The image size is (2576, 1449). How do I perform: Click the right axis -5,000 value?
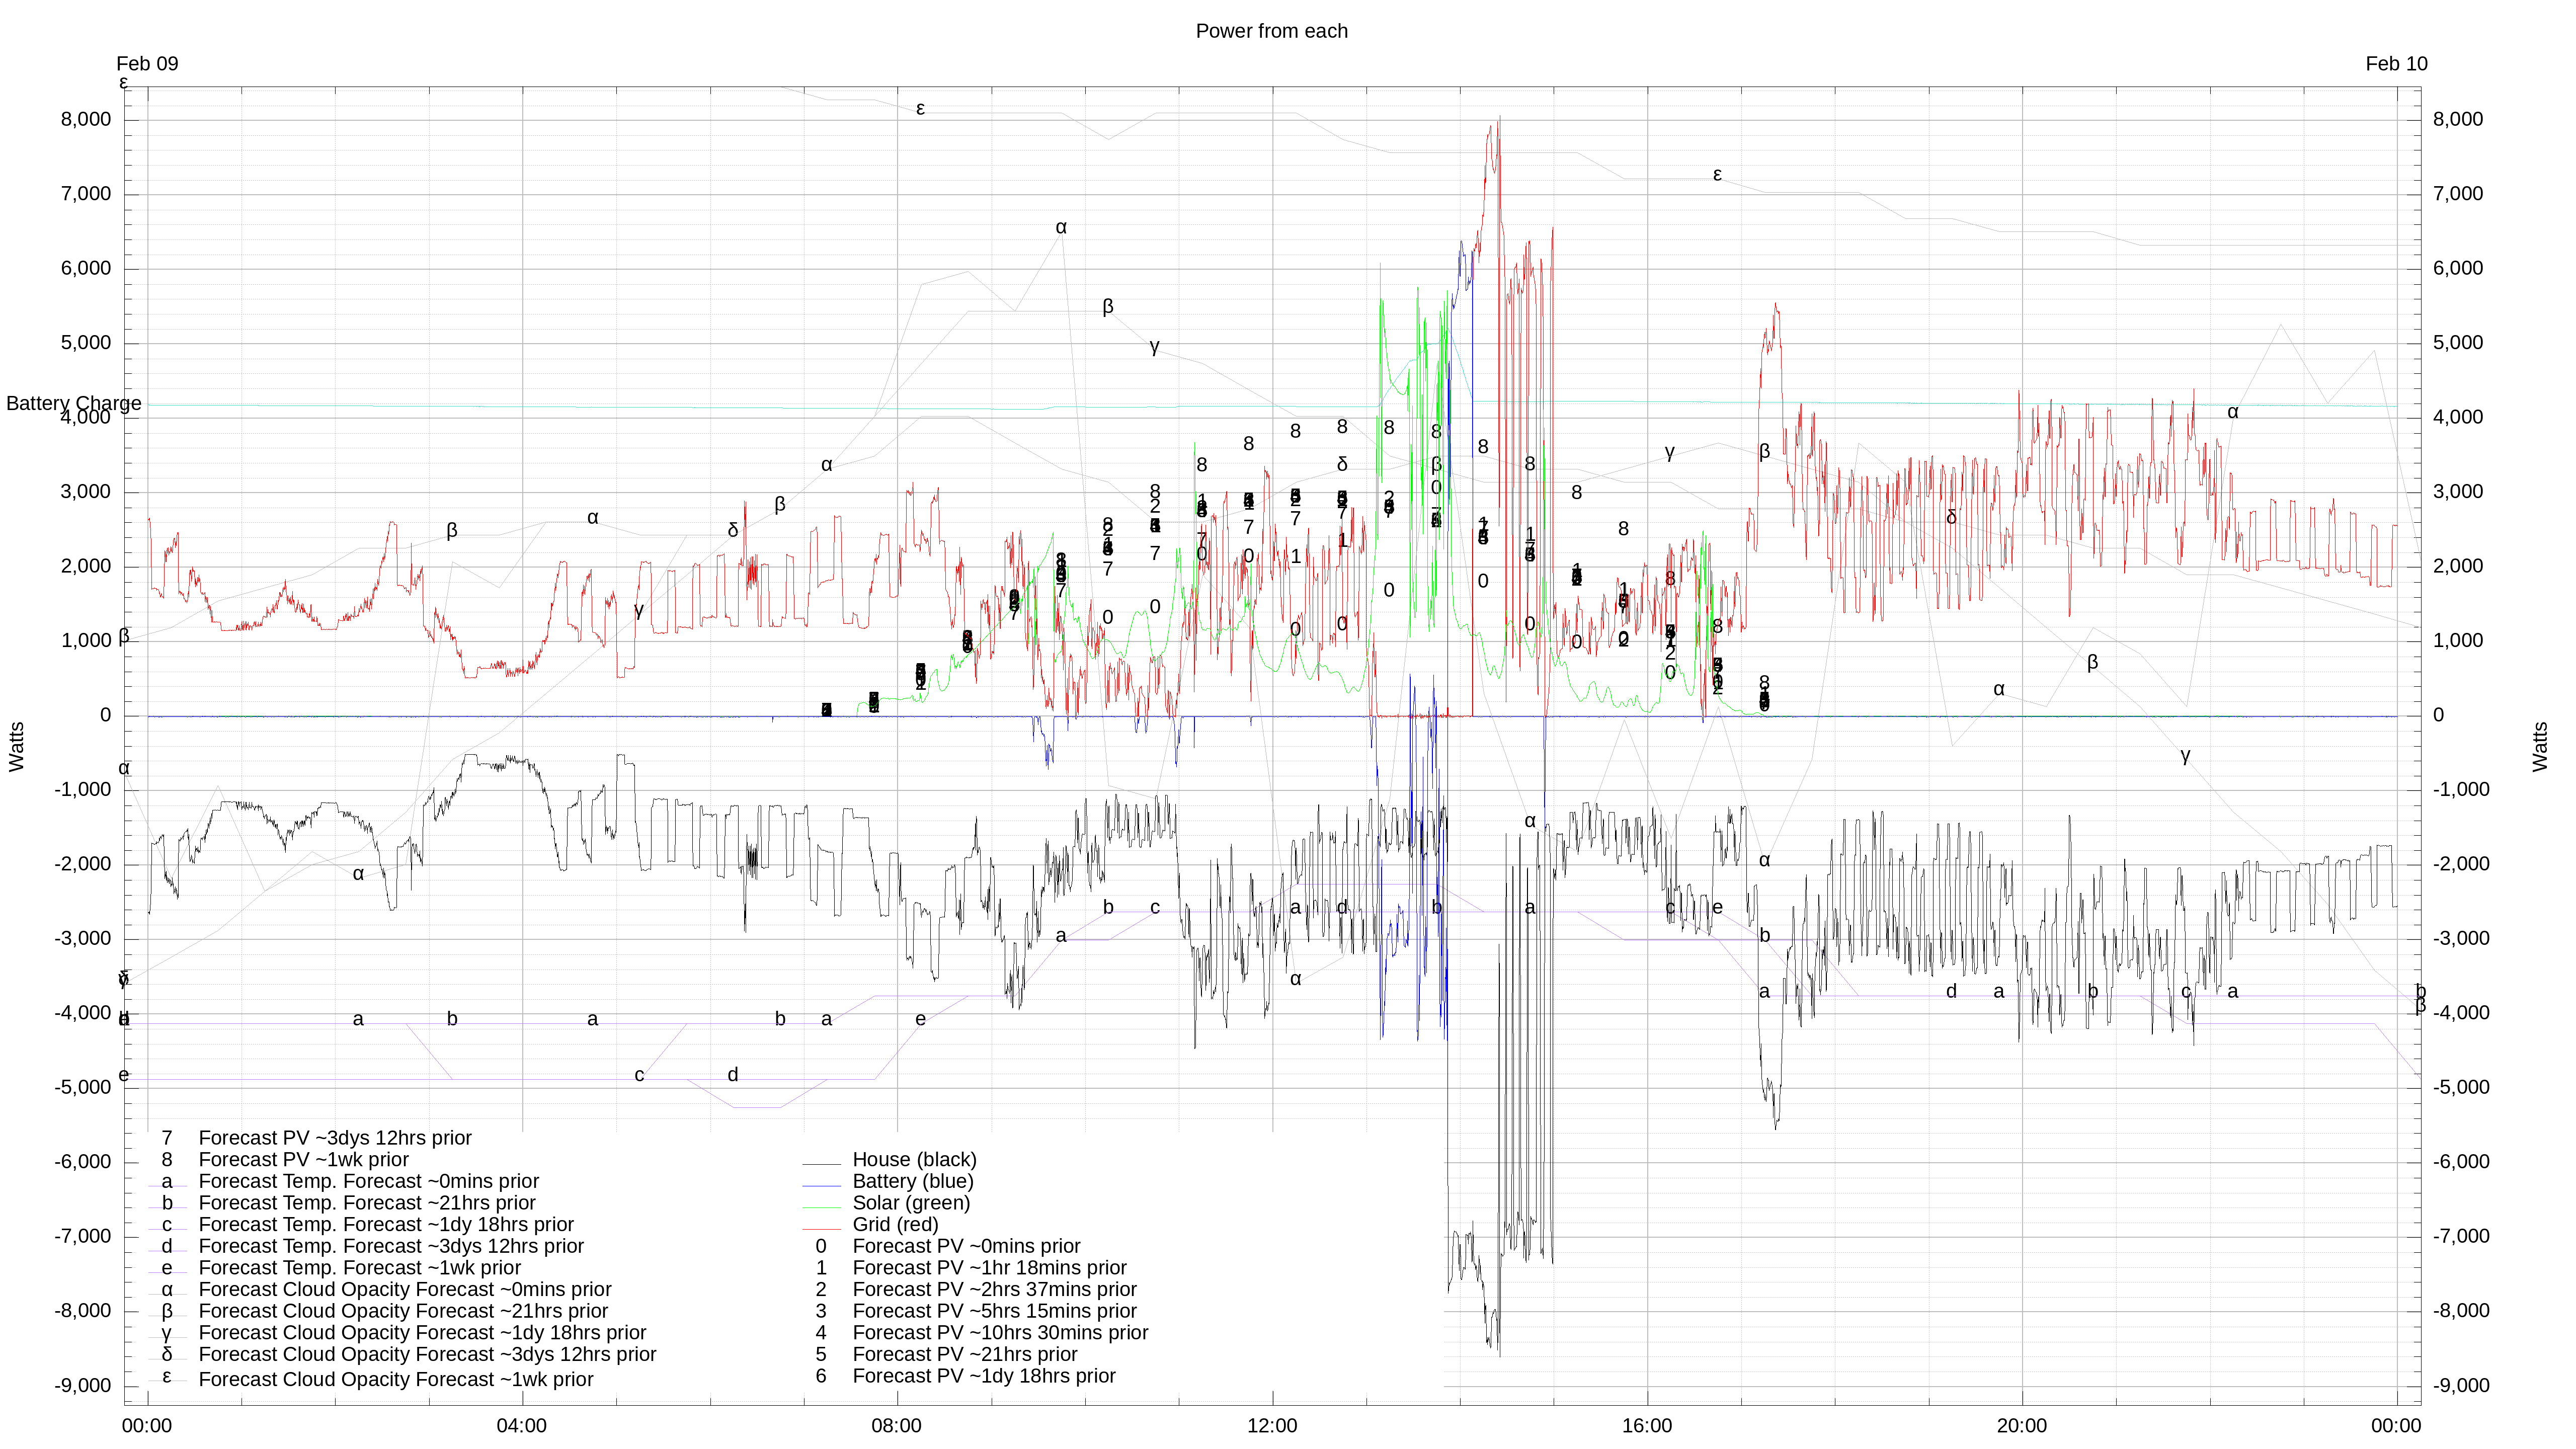(x=2461, y=1088)
